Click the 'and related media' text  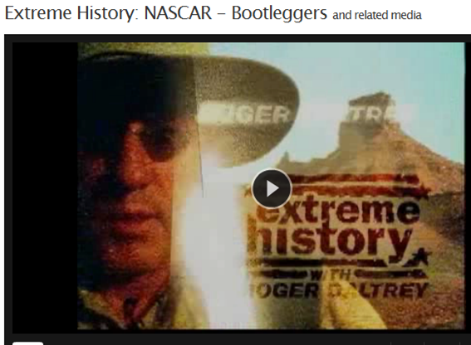coord(377,15)
